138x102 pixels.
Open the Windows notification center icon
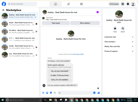pyautogui.click(x=135, y=100)
